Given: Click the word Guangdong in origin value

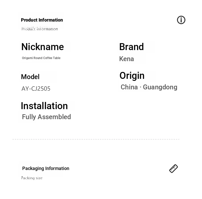Looking at the screenshot, I should coord(160,87).
